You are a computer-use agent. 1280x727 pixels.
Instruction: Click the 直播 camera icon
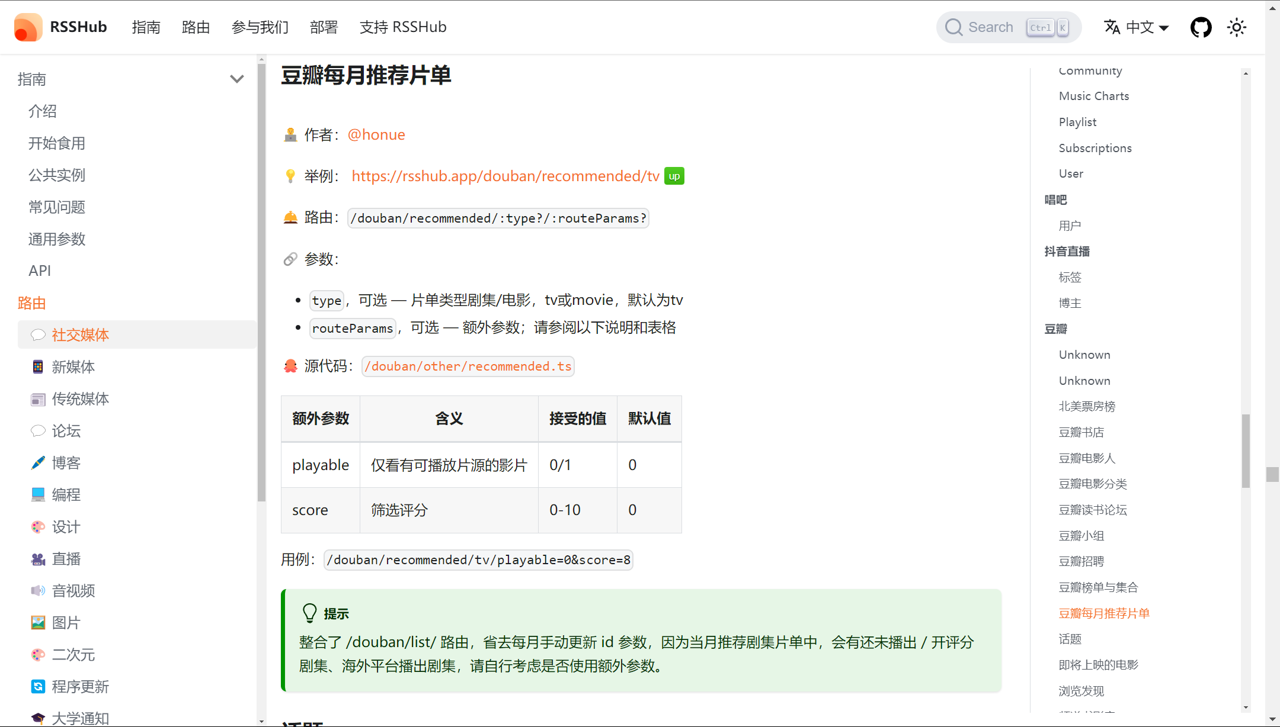tap(38, 559)
